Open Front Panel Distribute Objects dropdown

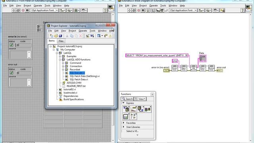[70, 10]
